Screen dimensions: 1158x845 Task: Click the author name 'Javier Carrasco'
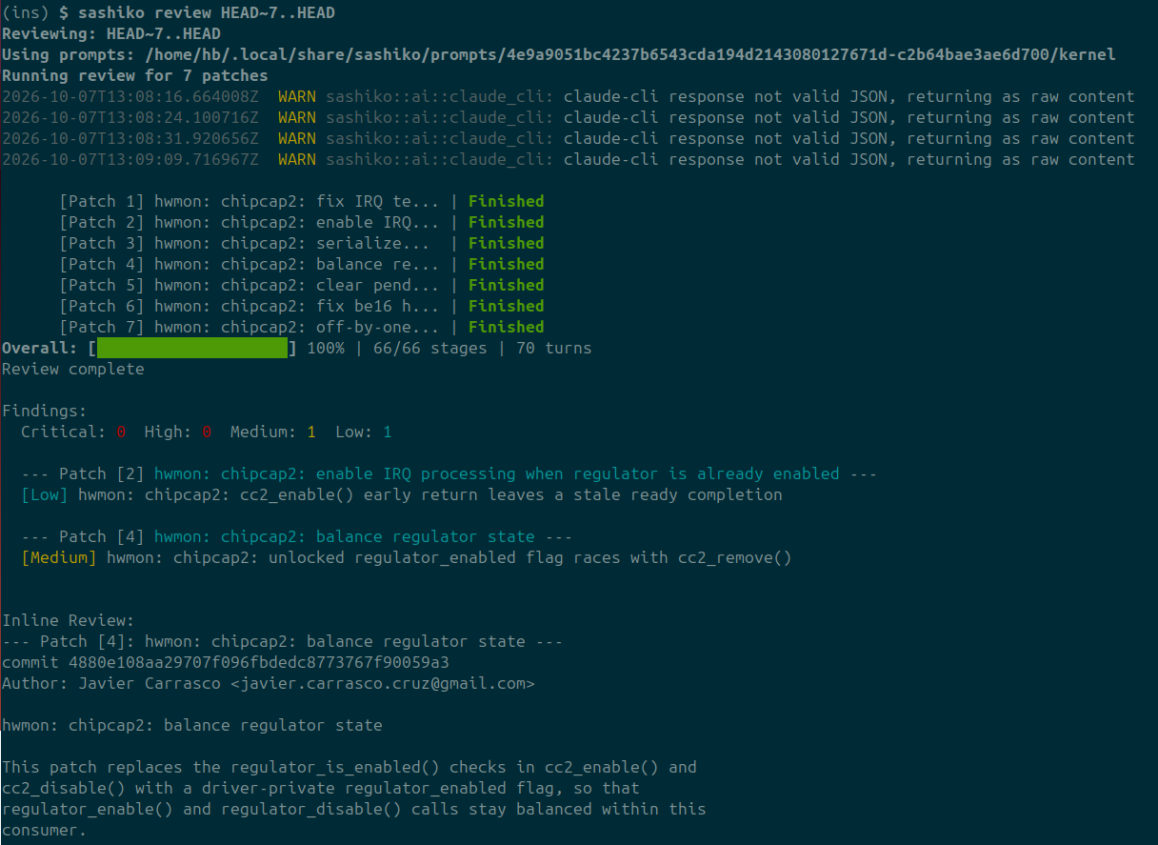(x=150, y=683)
